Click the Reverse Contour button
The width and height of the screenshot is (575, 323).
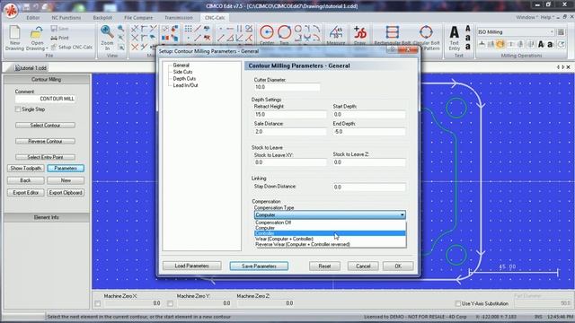(46, 142)
